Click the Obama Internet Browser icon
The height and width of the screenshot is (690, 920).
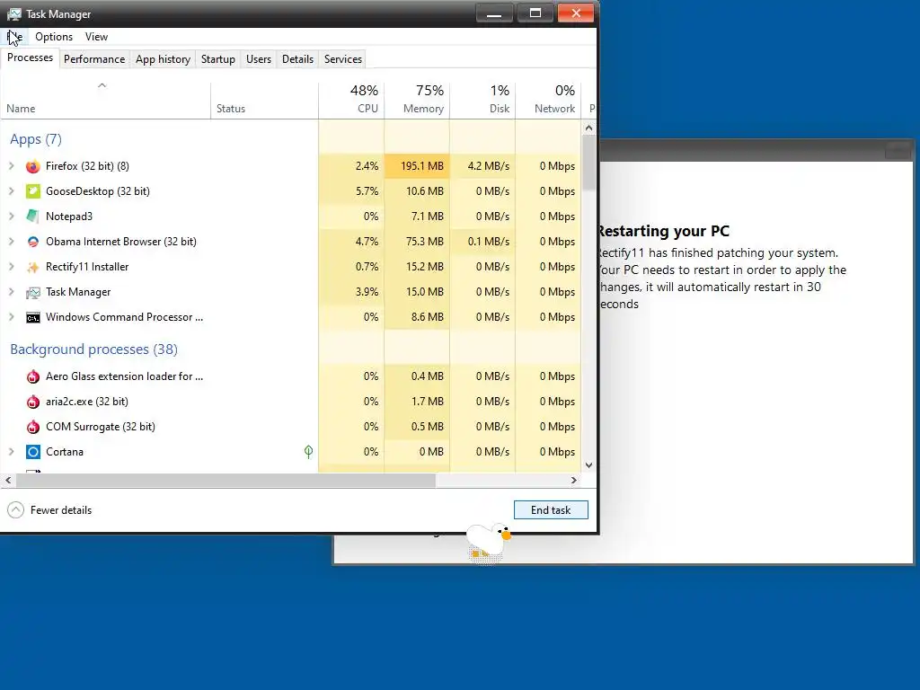tap(33, 242)
